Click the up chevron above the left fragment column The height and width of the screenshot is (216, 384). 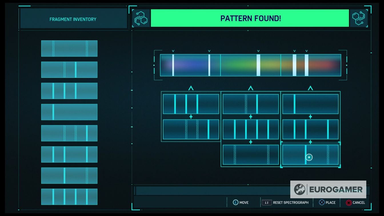pyautogui.click(x=191, y=88)
